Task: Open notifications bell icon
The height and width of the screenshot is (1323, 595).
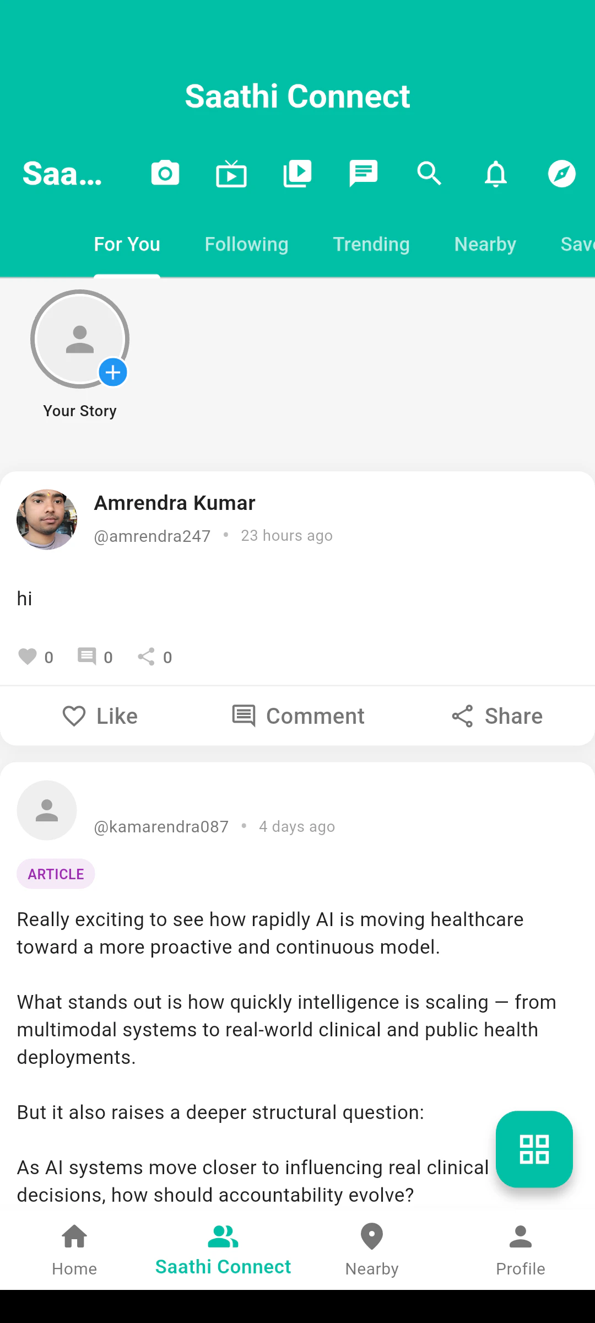Action: 496,174
